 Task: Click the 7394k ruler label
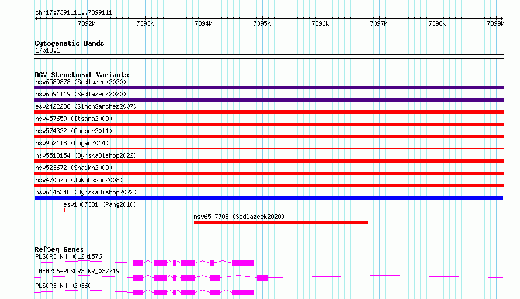203,23
